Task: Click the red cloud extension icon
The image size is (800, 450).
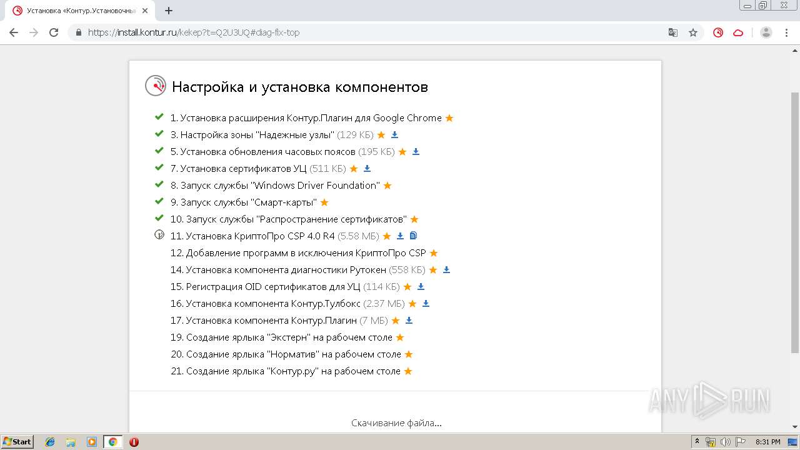Action: (x=738, y=32)
